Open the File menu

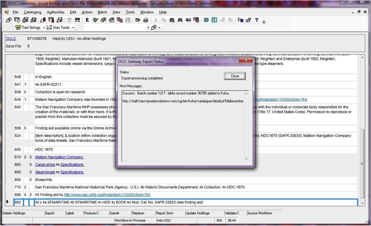click(16, 12)
